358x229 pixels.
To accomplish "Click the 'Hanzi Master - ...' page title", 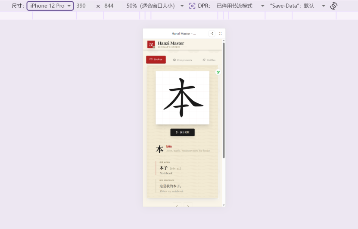I will (184, 34).
